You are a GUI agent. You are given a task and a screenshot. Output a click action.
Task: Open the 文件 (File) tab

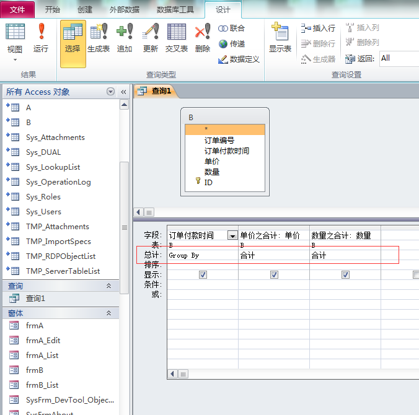(17, 10)
